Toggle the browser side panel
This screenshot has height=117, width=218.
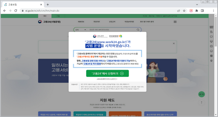[202, 11]
